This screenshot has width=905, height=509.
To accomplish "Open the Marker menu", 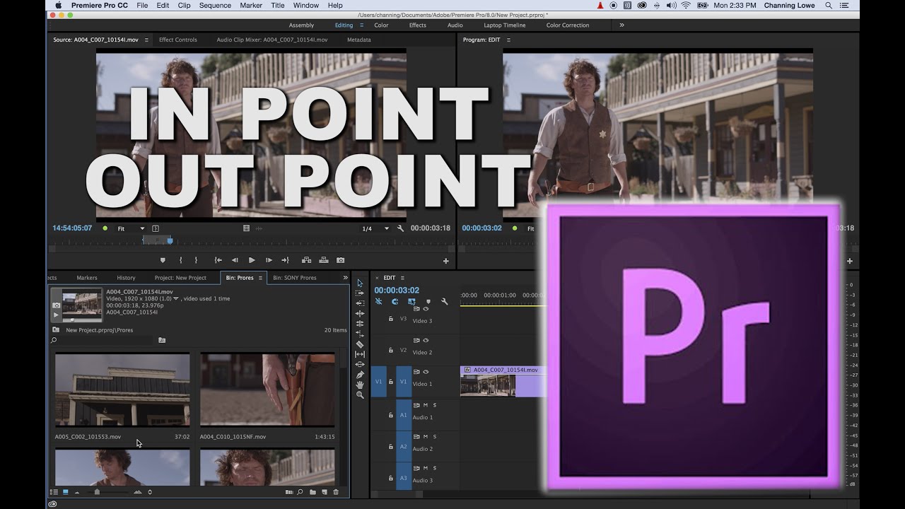I will [251, 5].
